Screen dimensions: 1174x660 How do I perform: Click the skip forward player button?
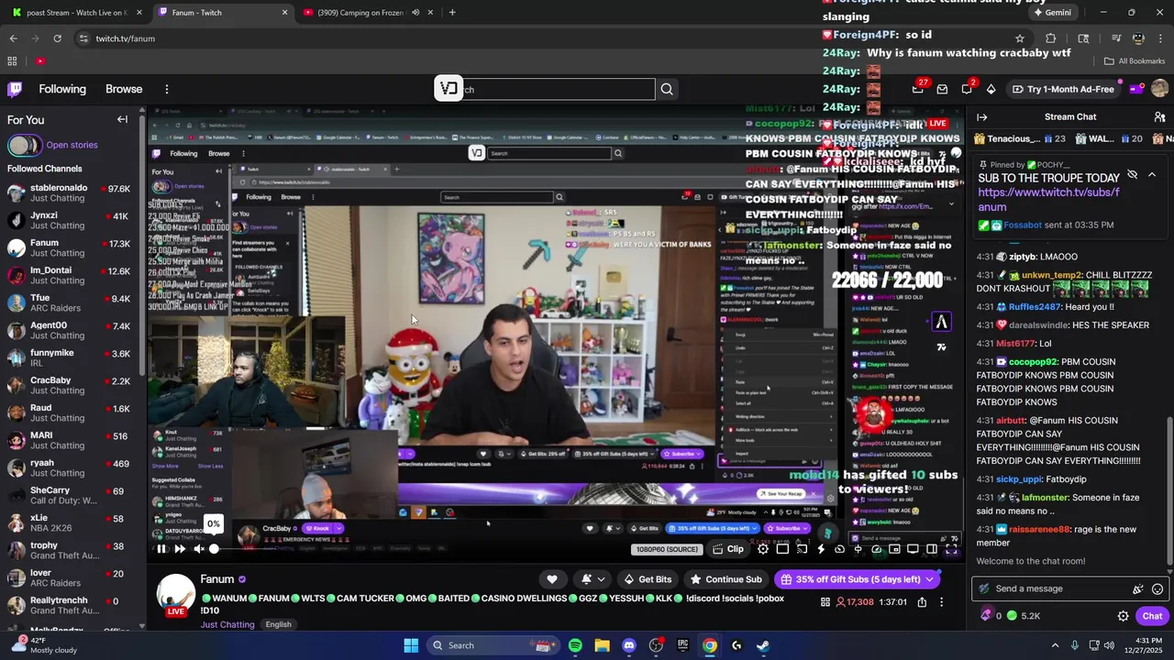[180, 549]
